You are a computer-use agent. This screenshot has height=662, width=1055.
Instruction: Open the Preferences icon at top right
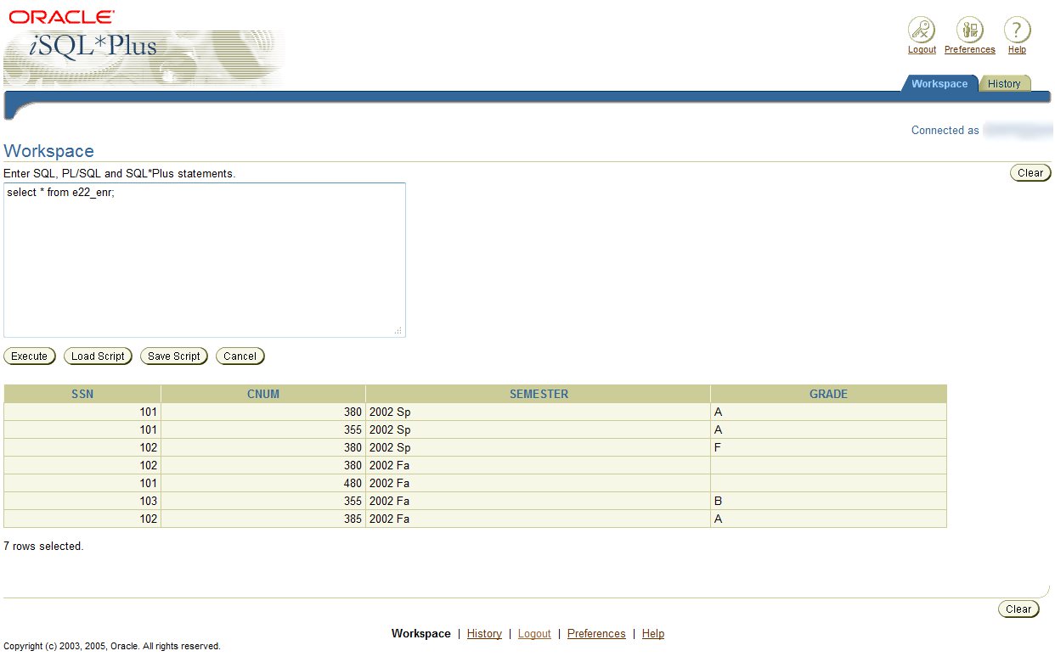point(968,28)
